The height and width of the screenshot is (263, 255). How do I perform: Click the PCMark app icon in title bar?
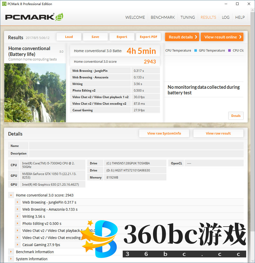pos(4,4)
